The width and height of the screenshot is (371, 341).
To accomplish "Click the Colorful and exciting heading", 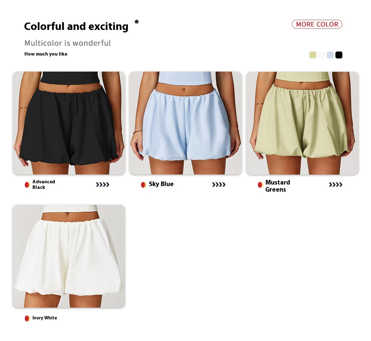I will click(x=76, y=27).
